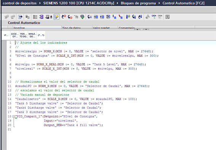Collapse the PID_Compact_1 call block at line 18
This screenshot has width=216, height=150.
pos(14,116)
